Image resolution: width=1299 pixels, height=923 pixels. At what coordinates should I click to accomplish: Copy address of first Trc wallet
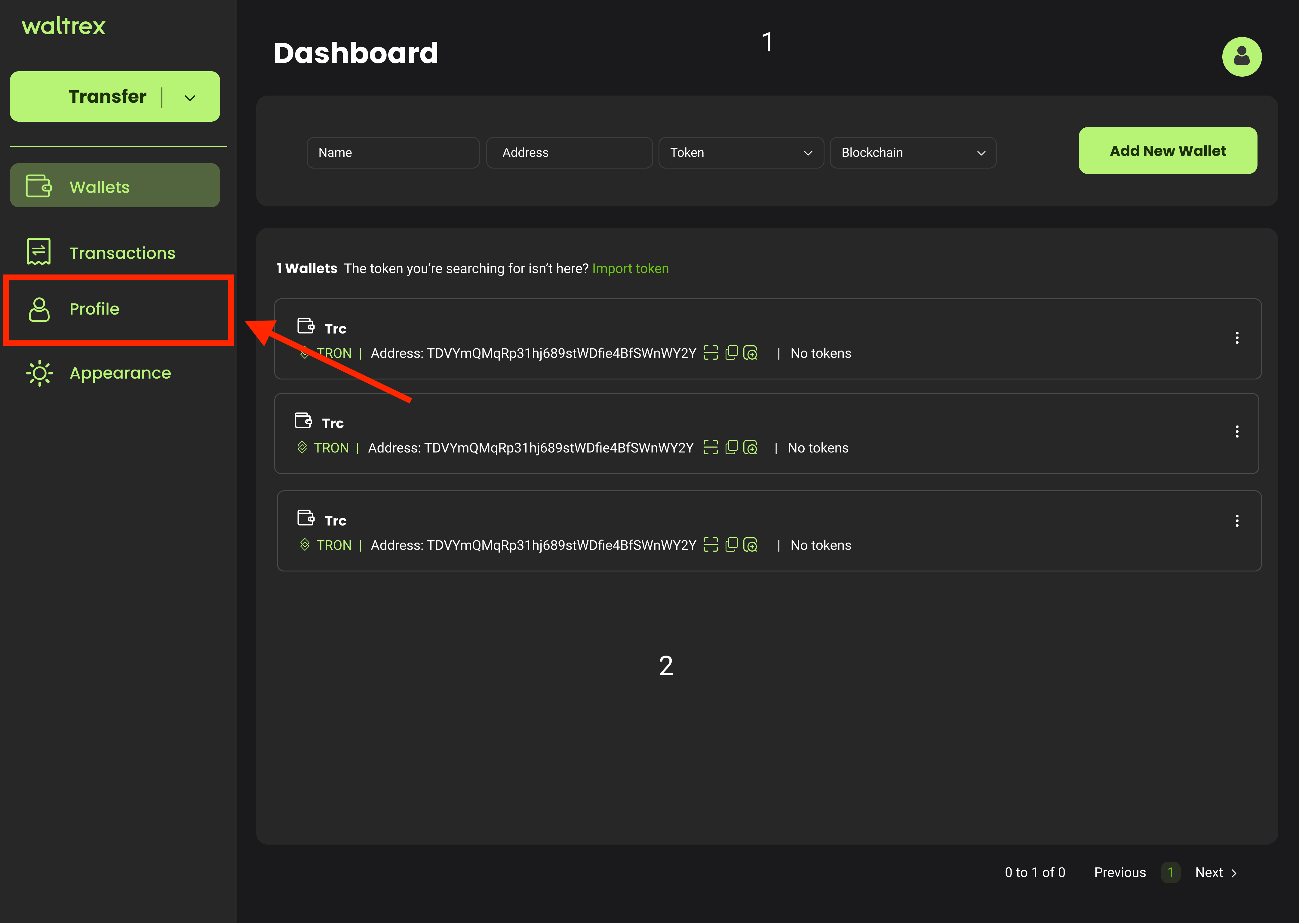(x=731, y=353)
